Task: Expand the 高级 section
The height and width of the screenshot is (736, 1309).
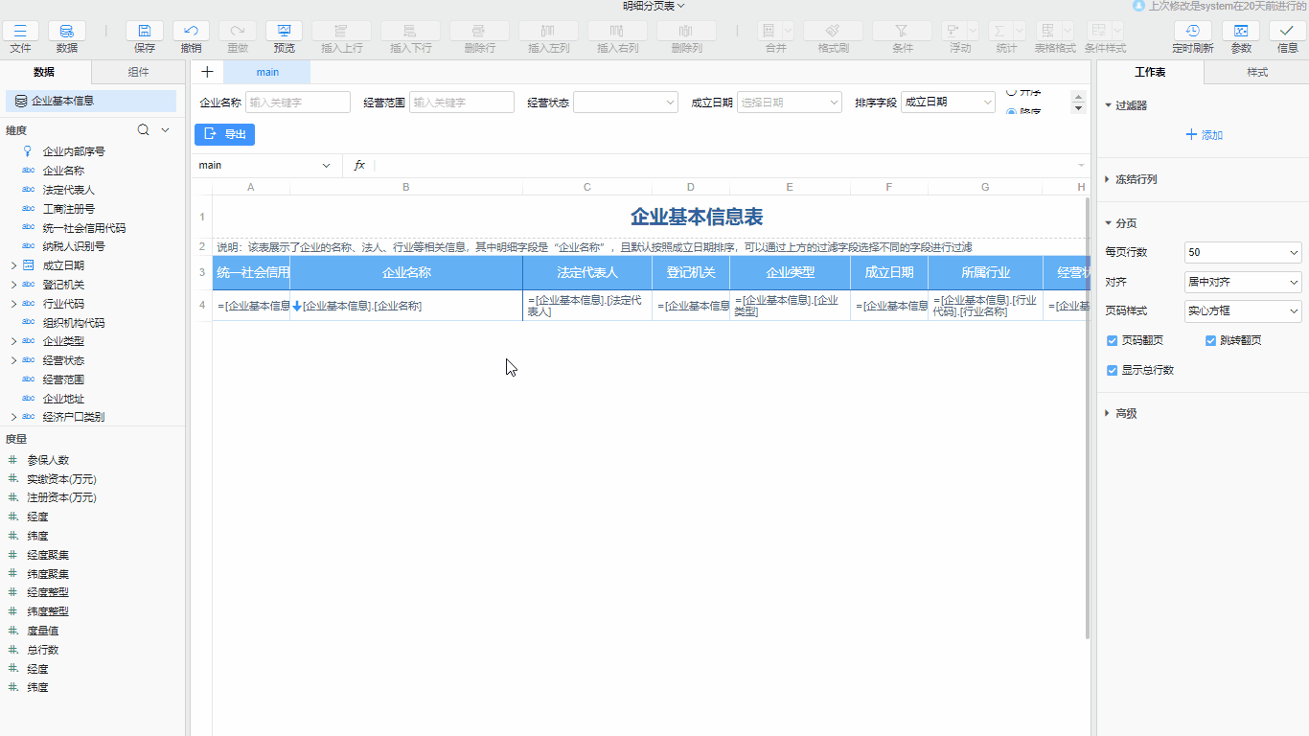Action: pyautogui.click(x=1110, y=414)
